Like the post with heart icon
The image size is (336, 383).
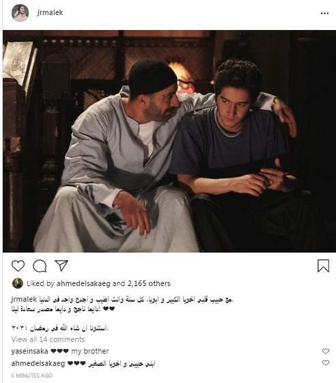pos(18,266)
